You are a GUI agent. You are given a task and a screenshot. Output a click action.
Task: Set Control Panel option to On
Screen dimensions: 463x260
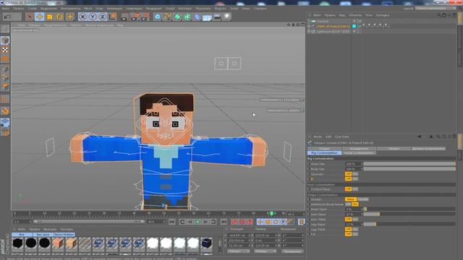[355, 189]
